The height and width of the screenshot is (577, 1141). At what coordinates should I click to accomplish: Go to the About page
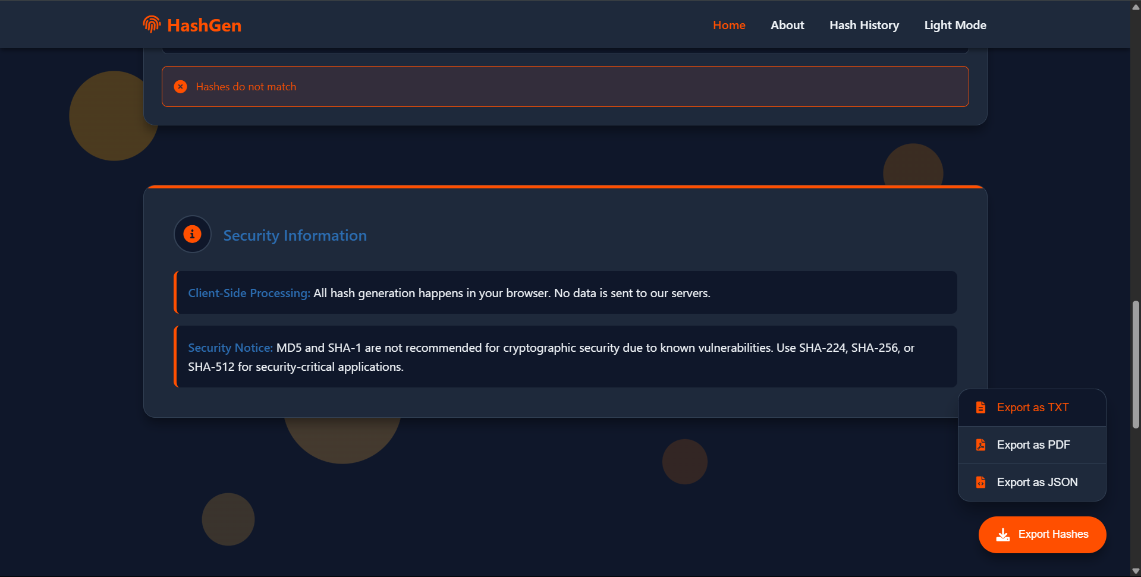787,25
